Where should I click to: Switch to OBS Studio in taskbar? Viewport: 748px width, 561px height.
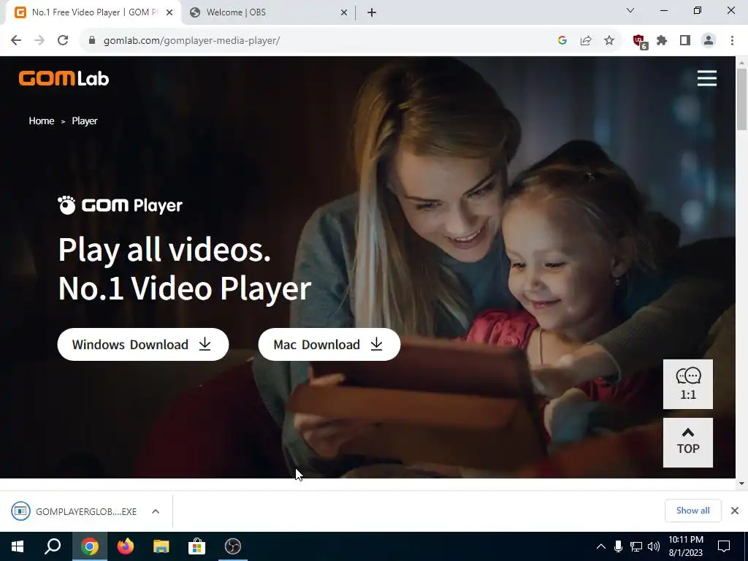coord(233,546)
